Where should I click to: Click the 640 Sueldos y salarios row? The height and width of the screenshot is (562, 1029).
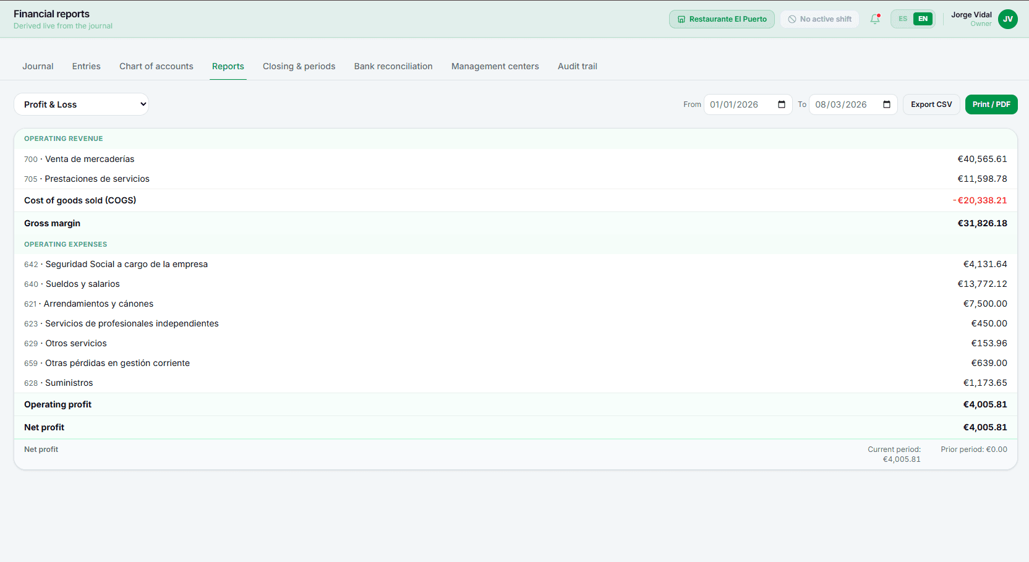[x=516, y=284]
